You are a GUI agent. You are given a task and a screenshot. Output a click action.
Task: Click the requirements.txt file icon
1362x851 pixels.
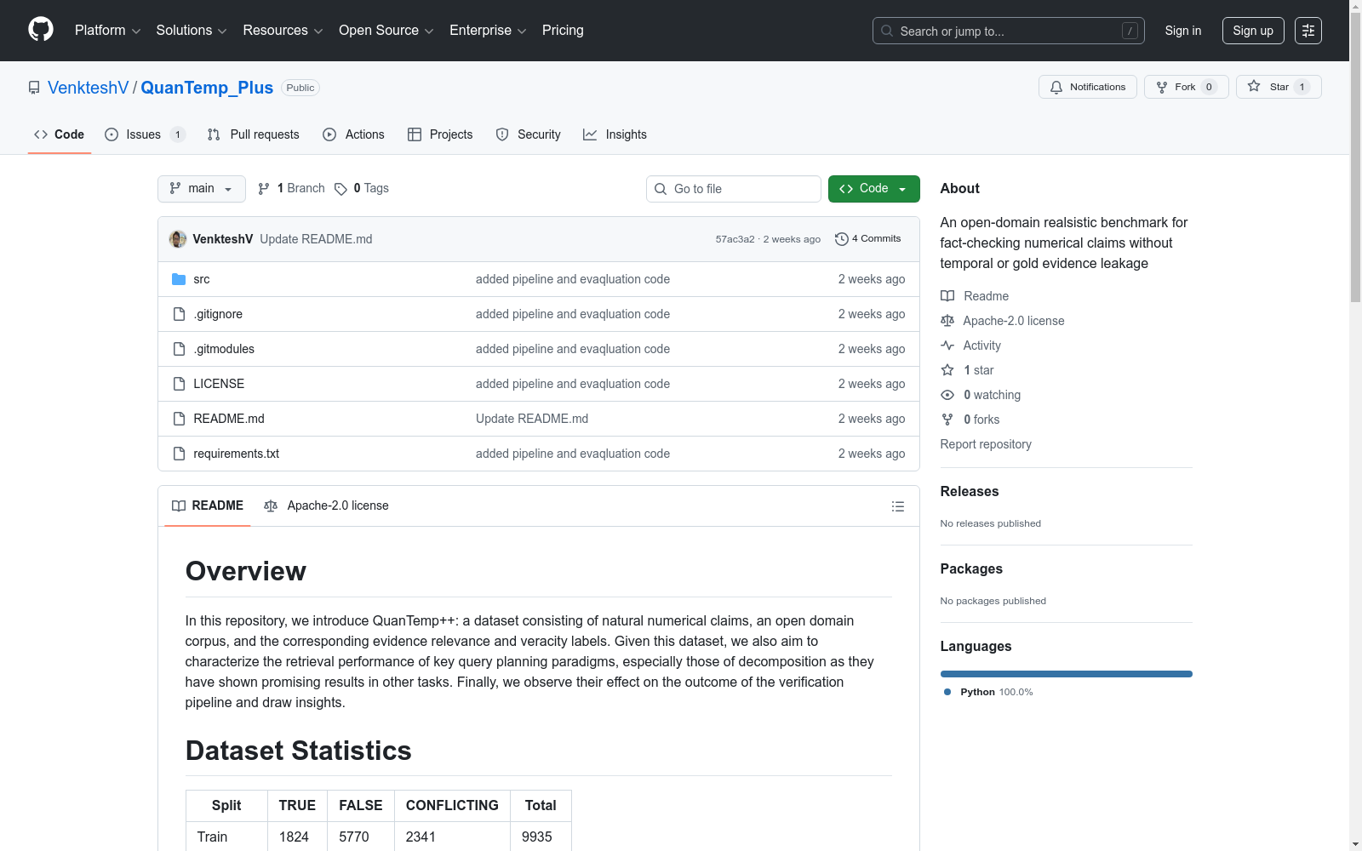tap(179, 454)
